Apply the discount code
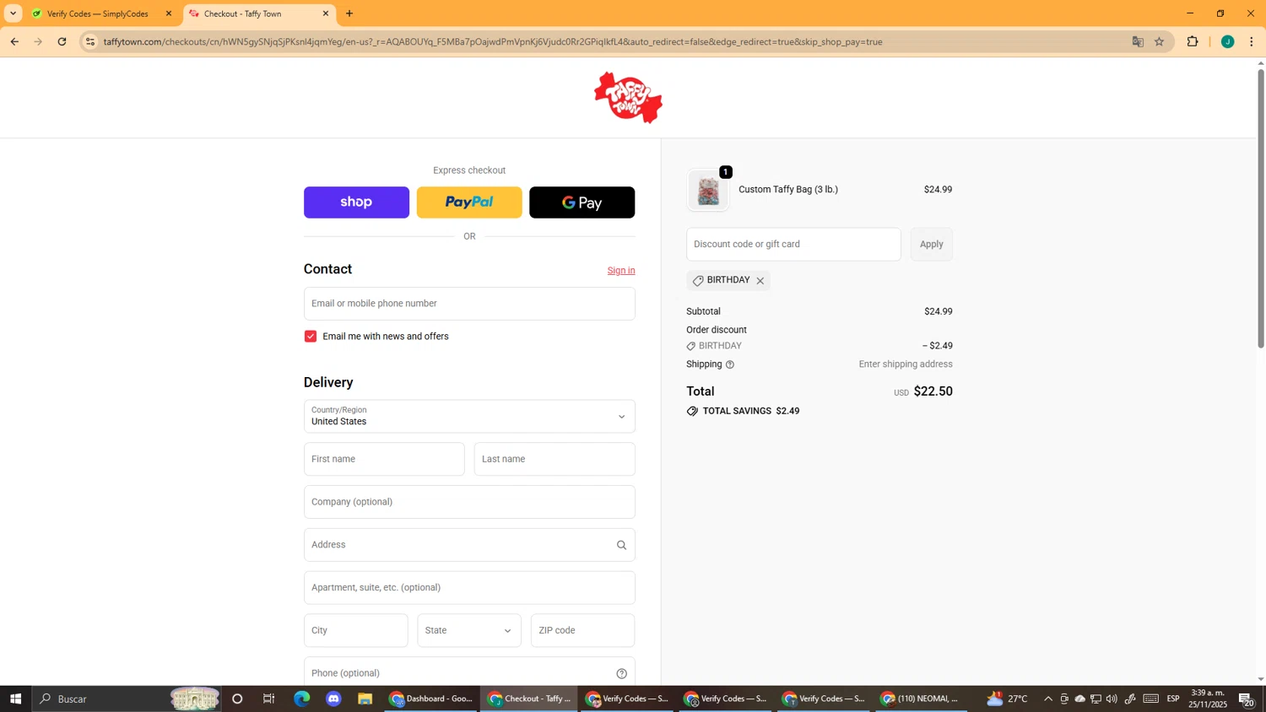Image resolution: width=1266 pixels, height=712 pixels. click(x=931, y=245)
